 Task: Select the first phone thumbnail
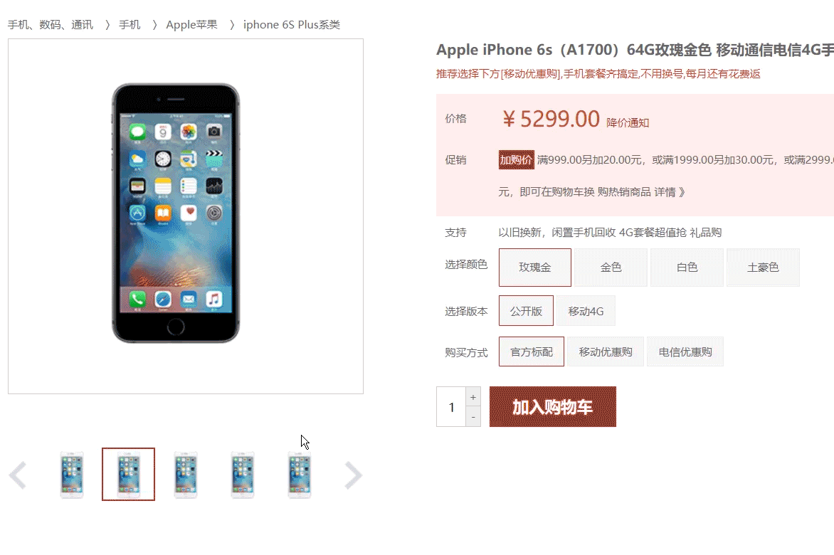coord(72,475)
